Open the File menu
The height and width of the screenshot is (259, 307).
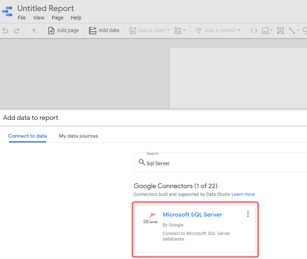coord(22,18)
